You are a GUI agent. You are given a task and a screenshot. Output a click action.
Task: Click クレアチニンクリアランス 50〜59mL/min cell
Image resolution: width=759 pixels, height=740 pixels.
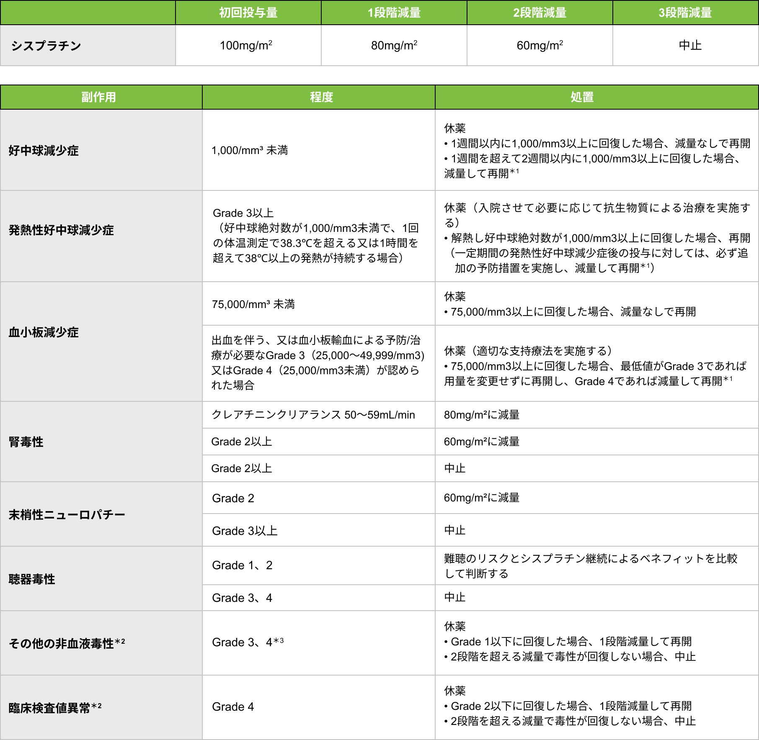318,415
